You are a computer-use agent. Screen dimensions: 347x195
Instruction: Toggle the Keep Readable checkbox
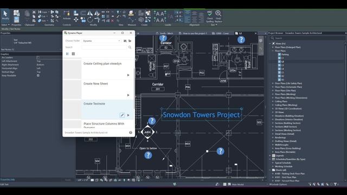[x=38, y=76]
